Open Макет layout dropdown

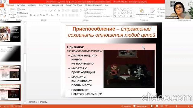22,10
